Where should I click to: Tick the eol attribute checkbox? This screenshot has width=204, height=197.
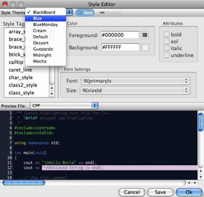pyautogui.click(x=166, y=42)
